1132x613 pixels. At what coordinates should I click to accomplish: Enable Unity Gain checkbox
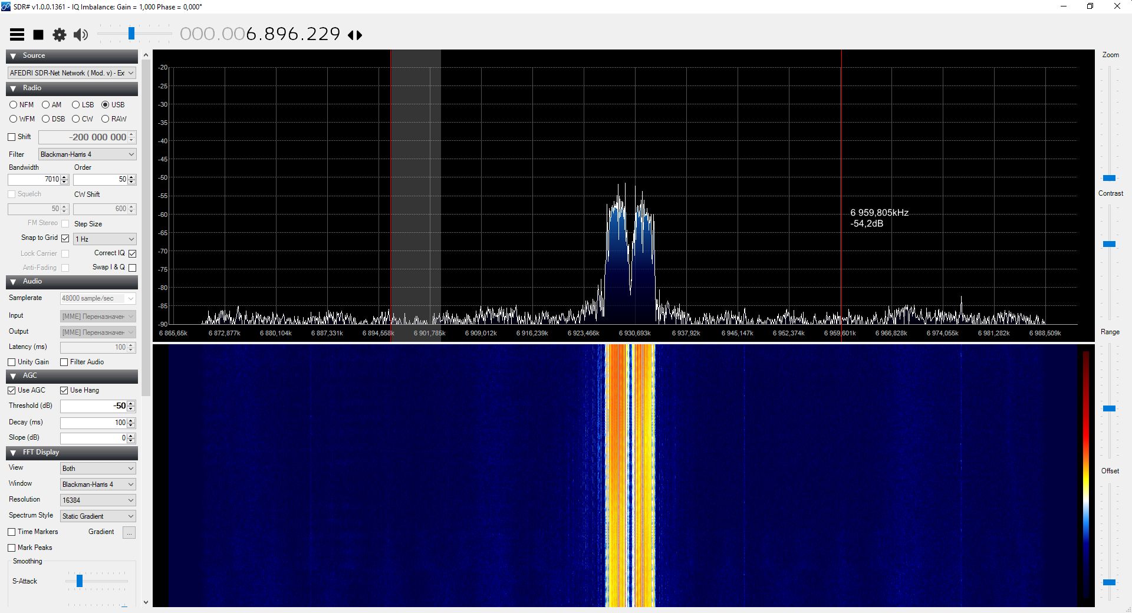point(12,362)
